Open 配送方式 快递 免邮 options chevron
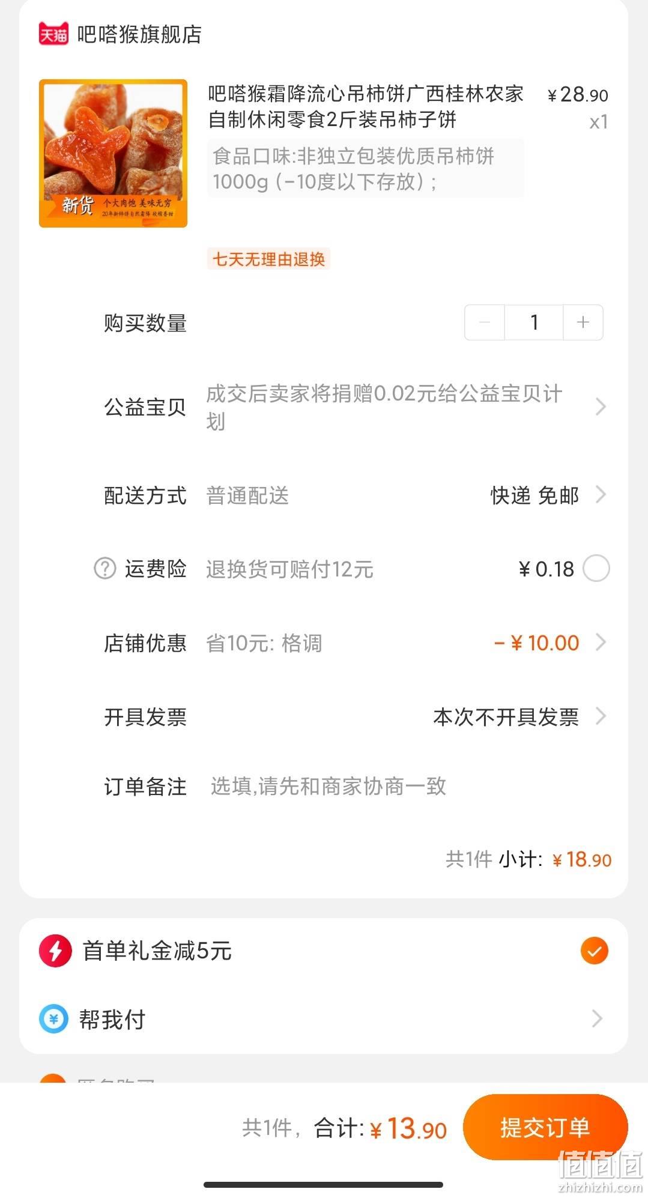648x1198 pixels. coord(600,495)
